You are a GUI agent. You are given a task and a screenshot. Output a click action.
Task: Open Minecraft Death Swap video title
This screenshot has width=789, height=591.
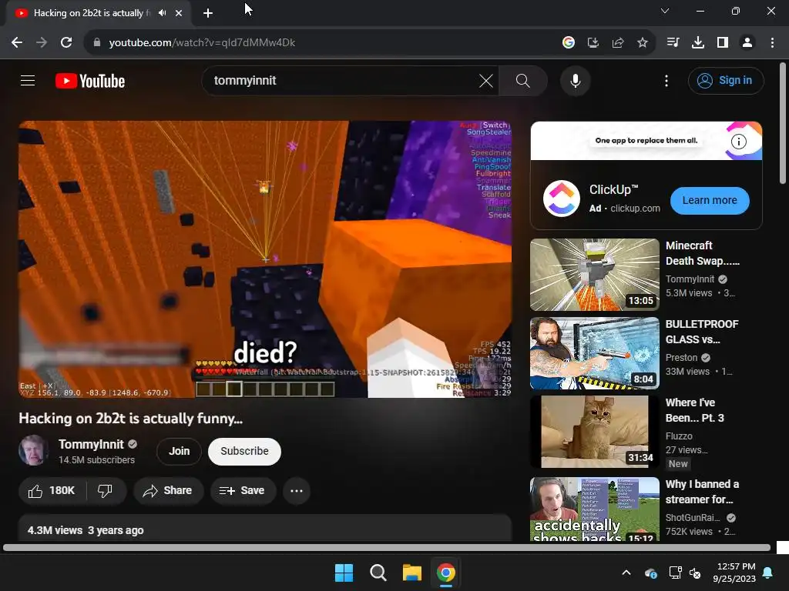pos(703,253)
